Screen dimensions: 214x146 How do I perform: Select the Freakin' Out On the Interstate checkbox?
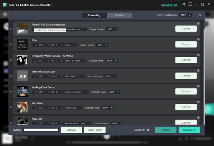tap(11, 29)
